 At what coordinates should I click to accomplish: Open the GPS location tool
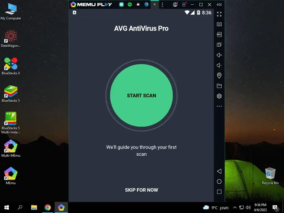tap(219, 75)
